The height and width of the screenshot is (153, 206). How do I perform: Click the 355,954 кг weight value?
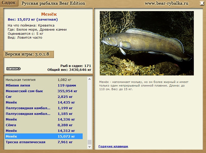tap(67, 91)
